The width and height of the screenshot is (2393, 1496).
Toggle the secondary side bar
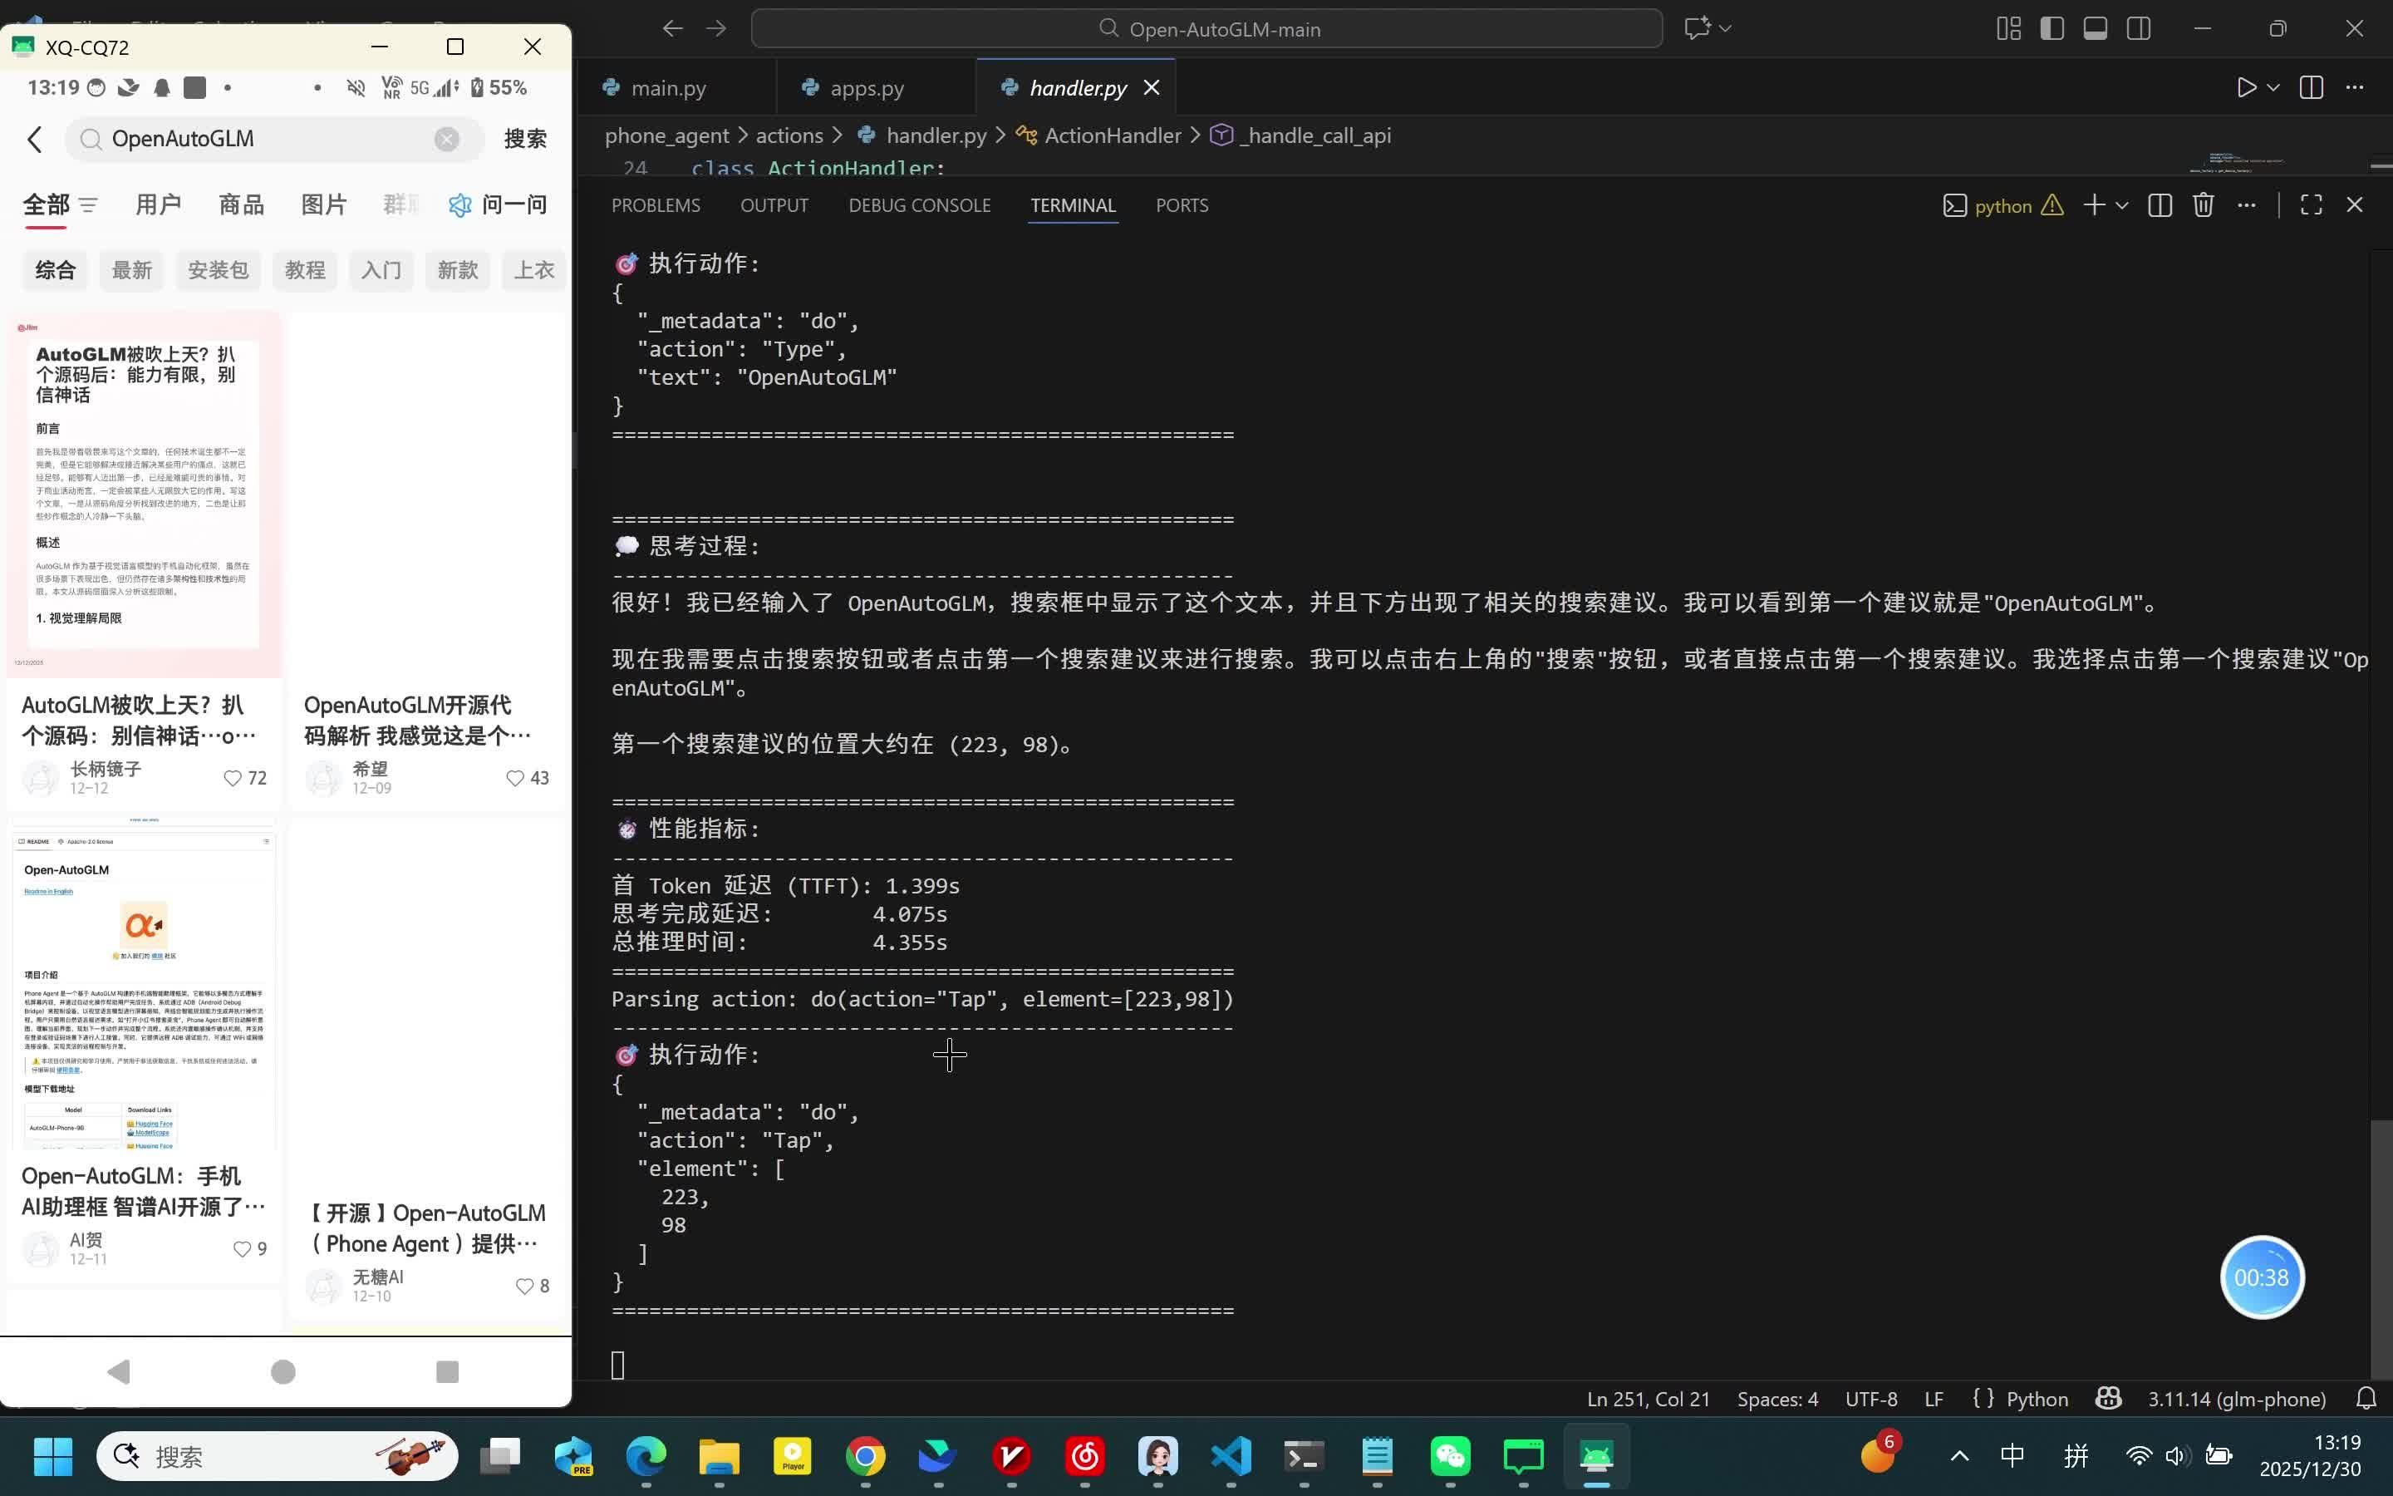[2139, 29]
